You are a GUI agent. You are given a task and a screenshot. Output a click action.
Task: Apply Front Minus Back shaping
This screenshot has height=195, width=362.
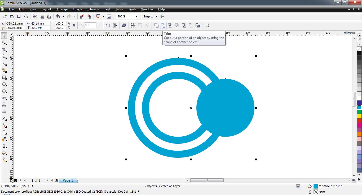tap(184, 25)
